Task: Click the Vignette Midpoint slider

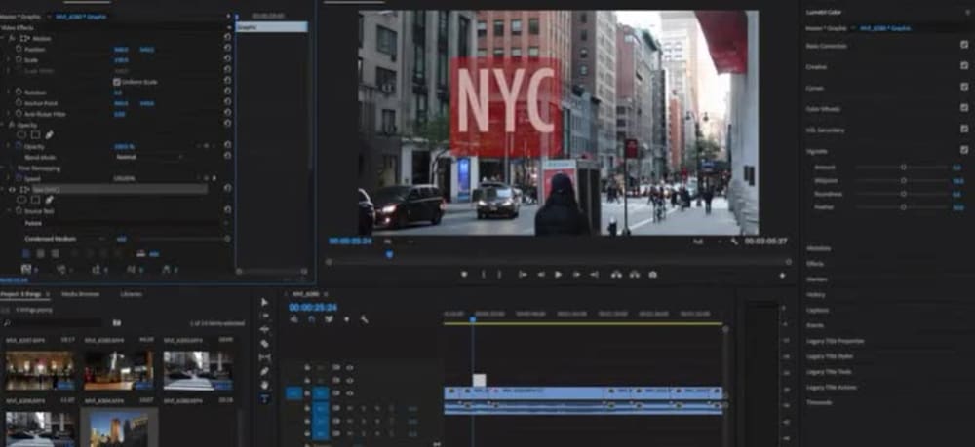Action: 903,181
